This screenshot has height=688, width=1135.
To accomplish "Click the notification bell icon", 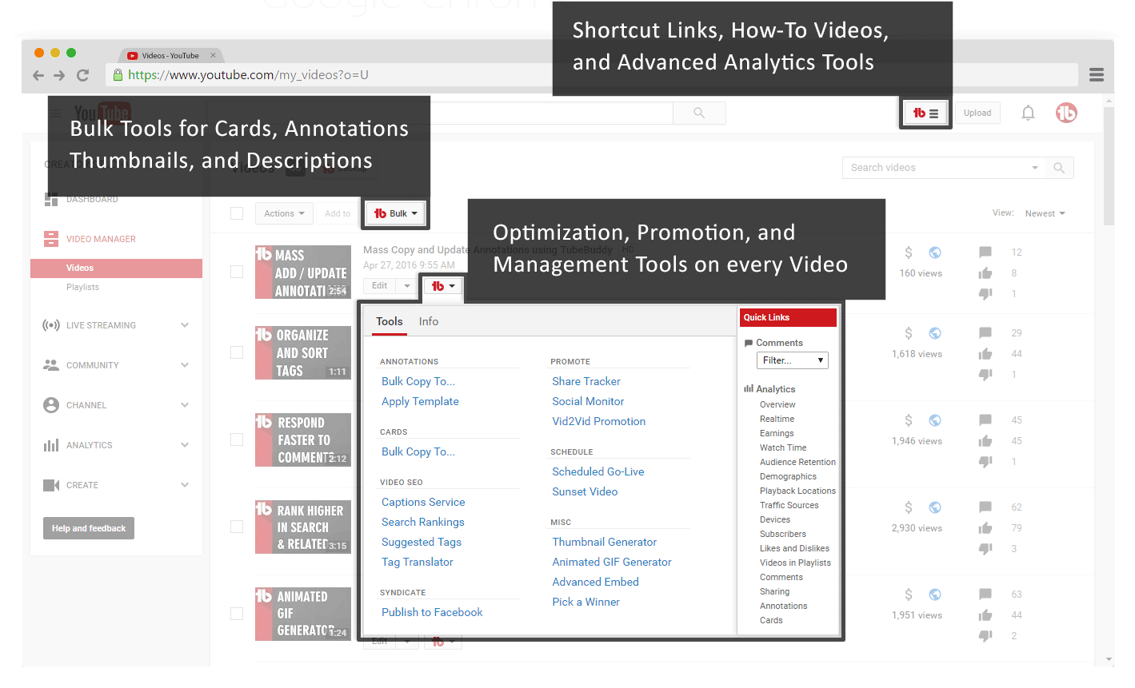I will [1028, 112].
